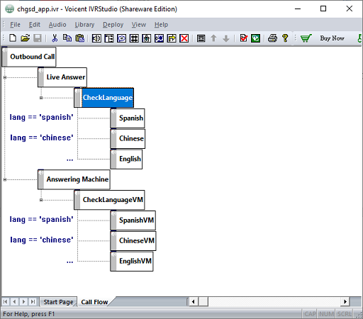Create a new file with toolbar icon
363x319 pixels.
(x=13, y=38)
